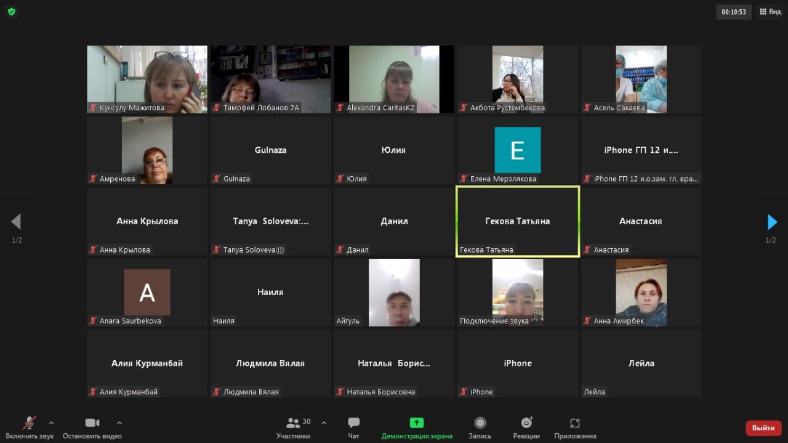The height and width of the screenshot is (443, 788).
Task: Click the meeting timer display
Action: (734, 12)
